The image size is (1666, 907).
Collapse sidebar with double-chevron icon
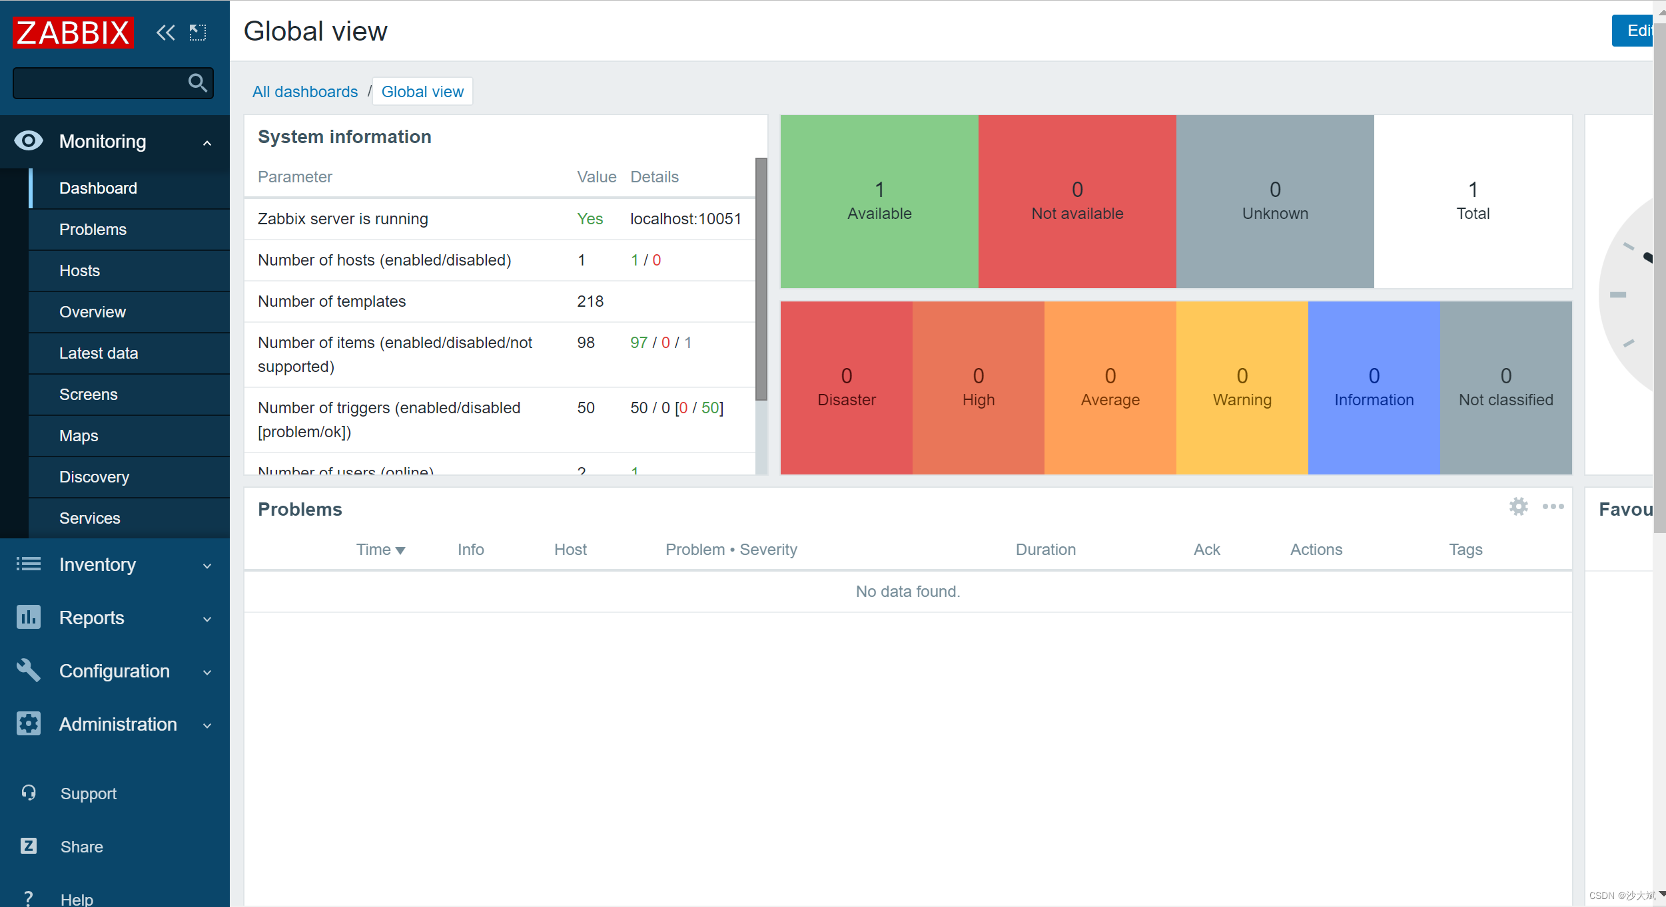click(165, 32)
